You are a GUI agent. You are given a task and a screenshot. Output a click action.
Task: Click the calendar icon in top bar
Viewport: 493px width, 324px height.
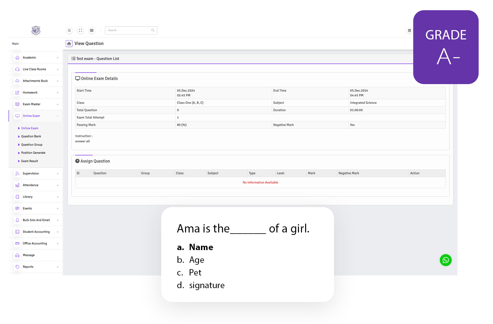click(409, 31)
